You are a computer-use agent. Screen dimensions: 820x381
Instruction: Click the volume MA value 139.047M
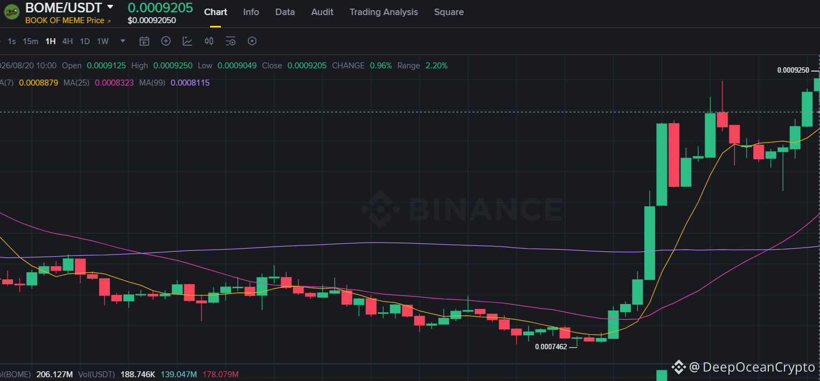tap(179, 374)
